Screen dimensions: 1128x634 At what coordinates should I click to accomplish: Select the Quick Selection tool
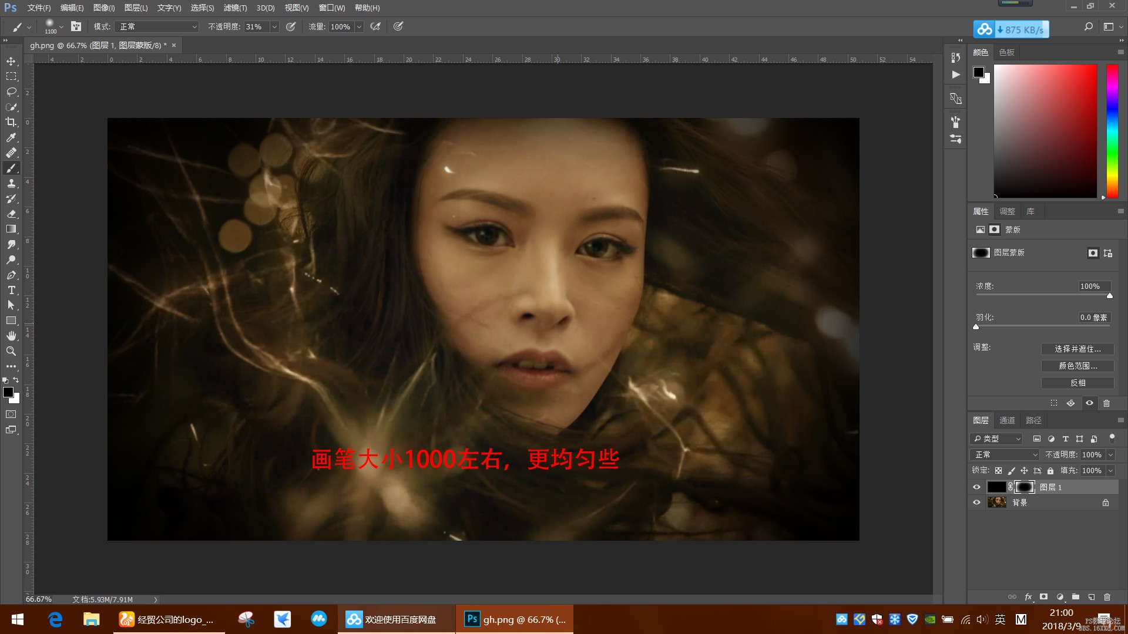point(11,107)
